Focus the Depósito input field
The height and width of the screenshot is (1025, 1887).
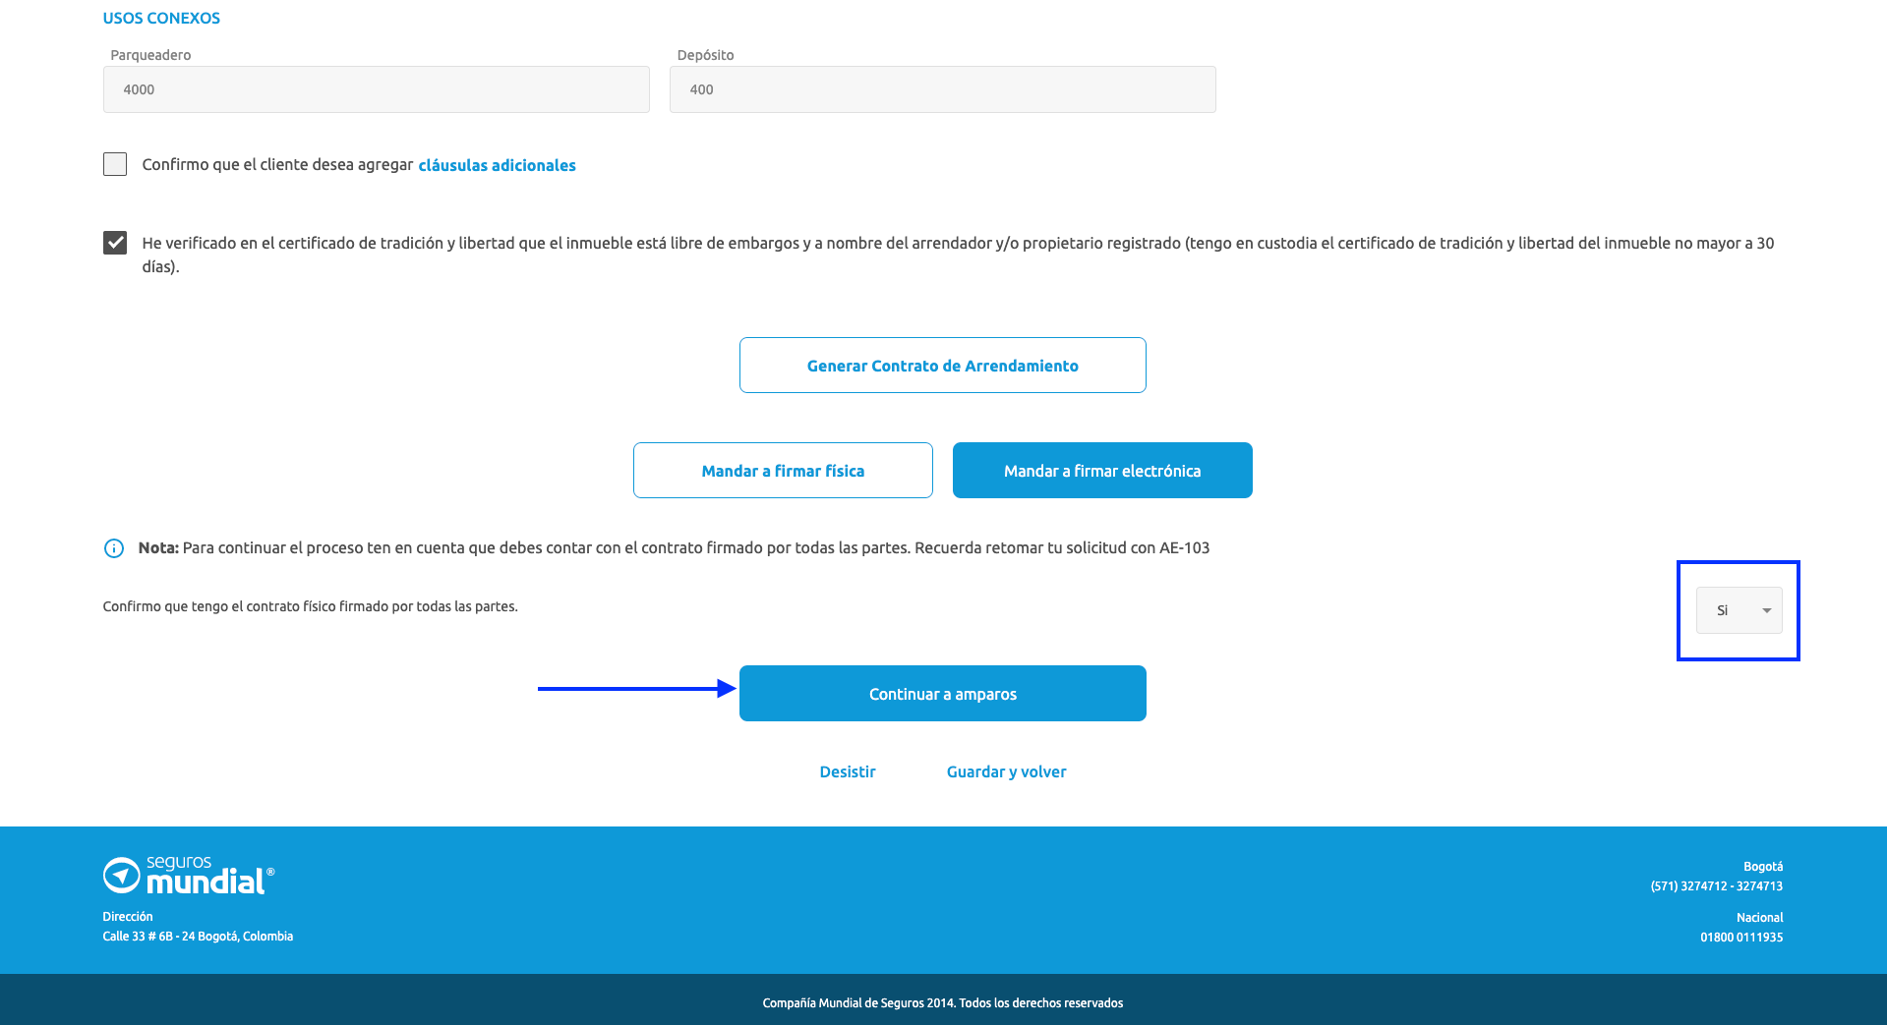click(942, 89)
